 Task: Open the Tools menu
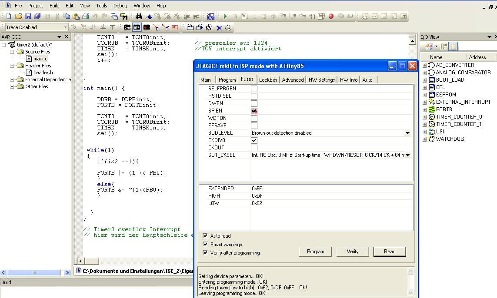click(101, 6)
